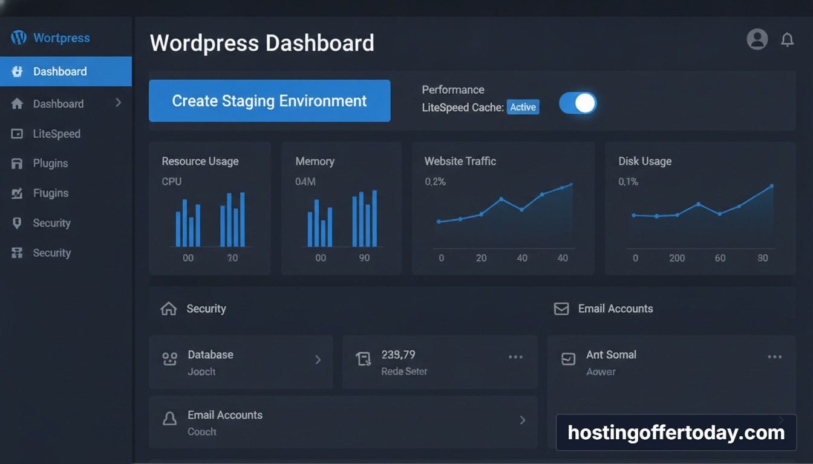Screen dimensions: 813x464
Task: Select the CPU label under Resource Usage
Action: pos(171,181)
